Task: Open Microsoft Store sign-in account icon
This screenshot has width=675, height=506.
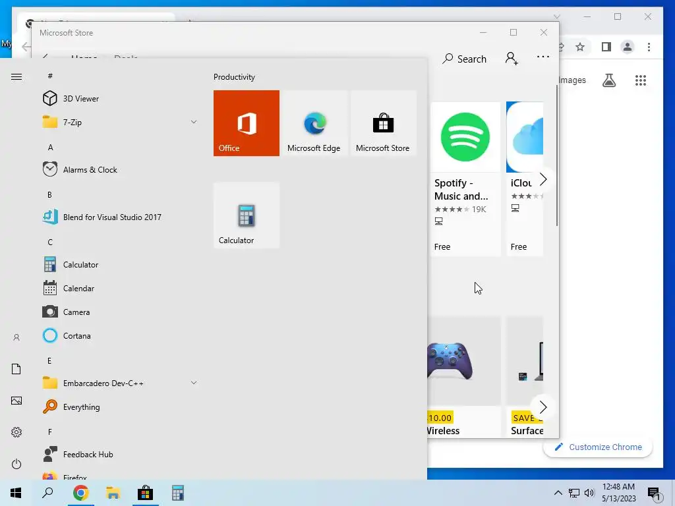Action: [x=512, y=58]
